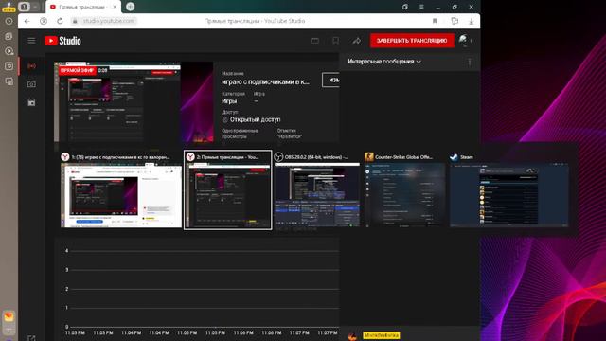Click the page translate/reader icon in address bar
606x341 pixels.
(x=454, y=21)
